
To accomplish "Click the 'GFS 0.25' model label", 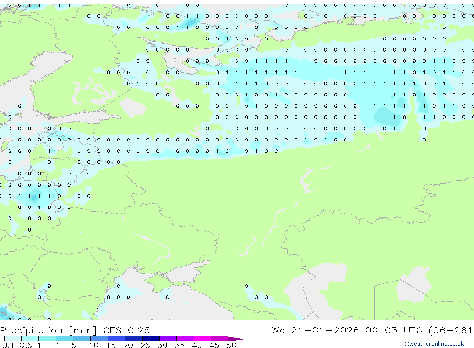I will click(x=127, y=330).
